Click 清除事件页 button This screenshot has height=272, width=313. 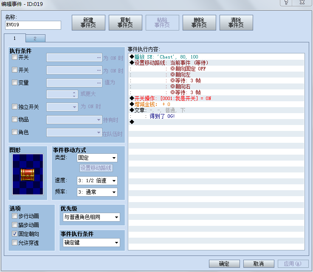236,23
